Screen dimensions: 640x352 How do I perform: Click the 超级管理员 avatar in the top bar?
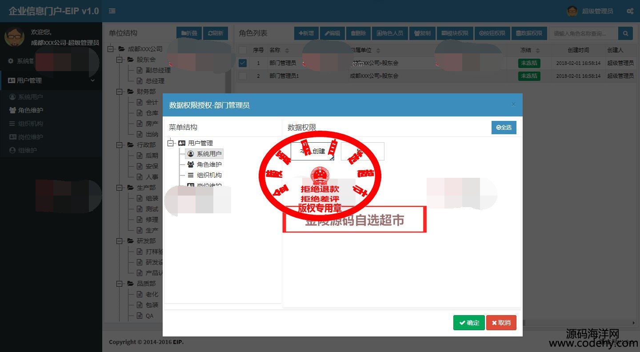click(x=572, y=11)
